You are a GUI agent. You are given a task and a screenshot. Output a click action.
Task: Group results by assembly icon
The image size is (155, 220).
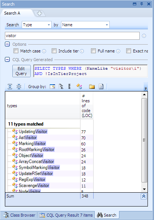52,87
